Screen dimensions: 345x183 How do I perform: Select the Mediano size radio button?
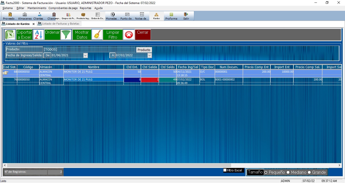pyautogui.click(x=288, y=172)
